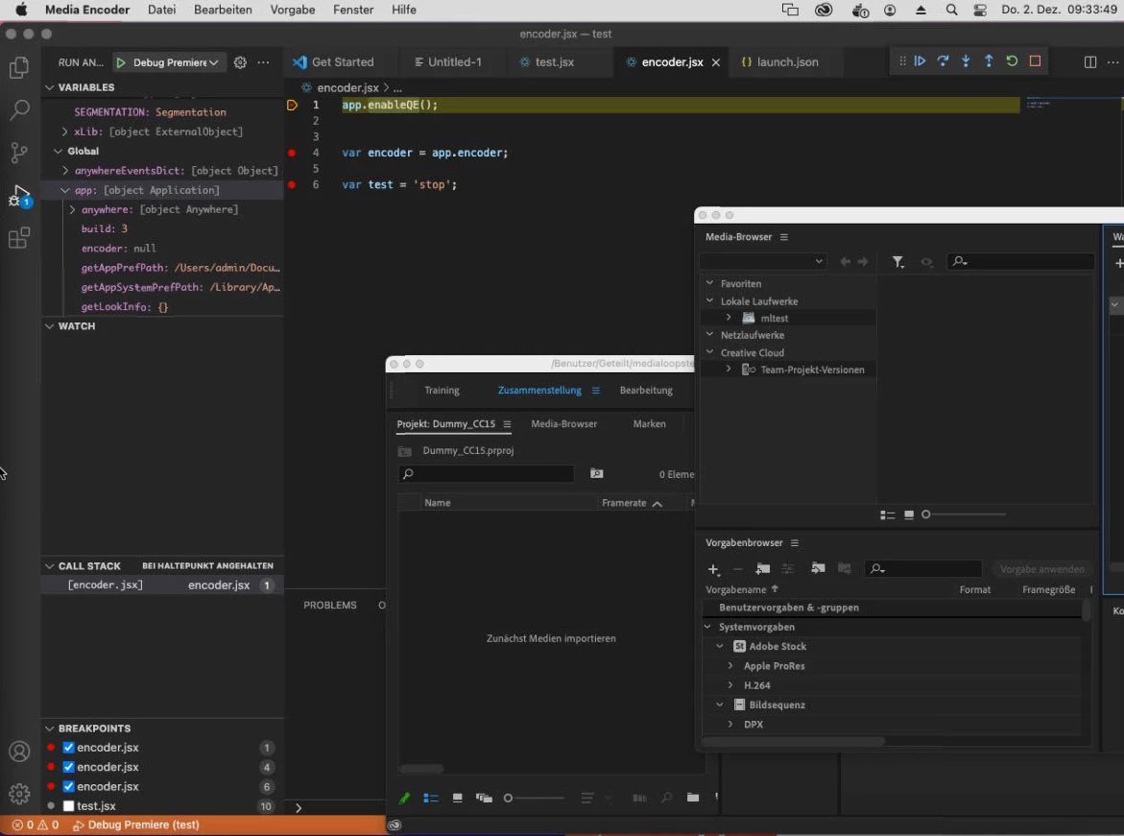Split the editor to the right

(1089, 61)
